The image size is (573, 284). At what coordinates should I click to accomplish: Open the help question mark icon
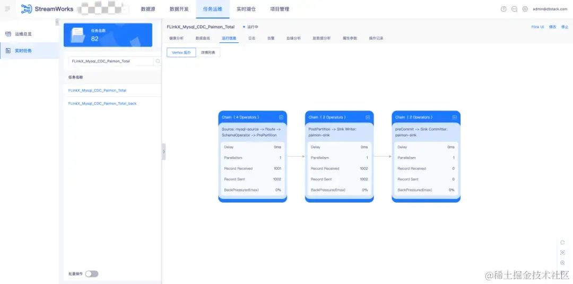tap(503, 9)
